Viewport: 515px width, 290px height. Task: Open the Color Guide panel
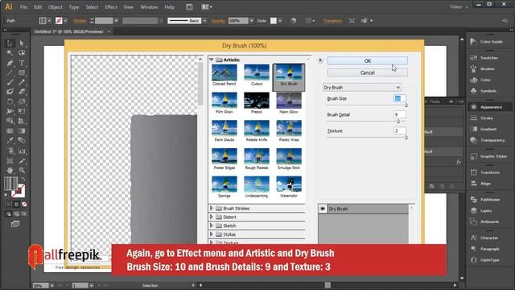coord(487,42)
